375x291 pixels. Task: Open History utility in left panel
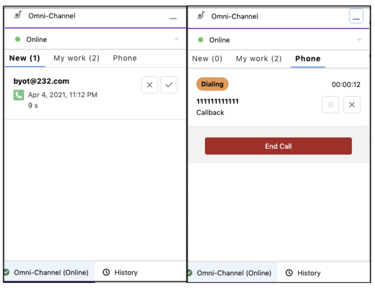point(120,272)
